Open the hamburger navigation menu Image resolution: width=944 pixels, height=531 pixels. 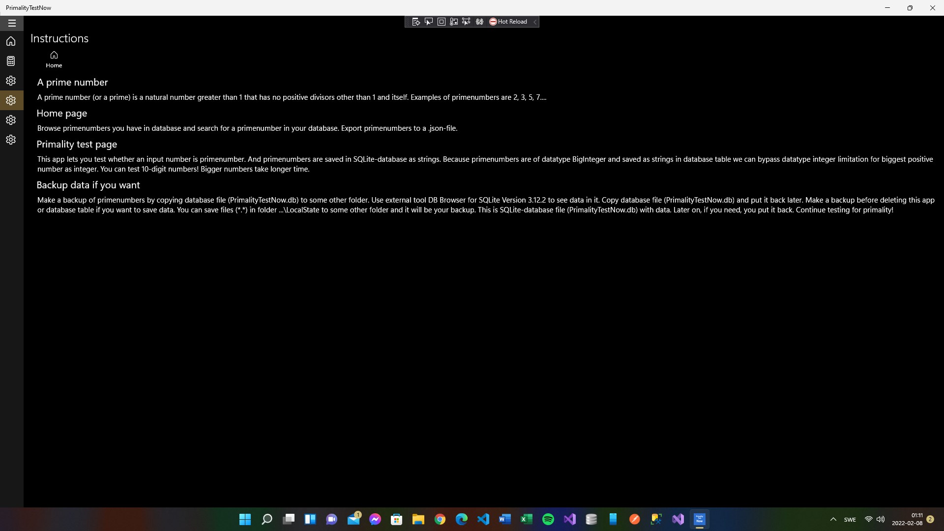12,23
